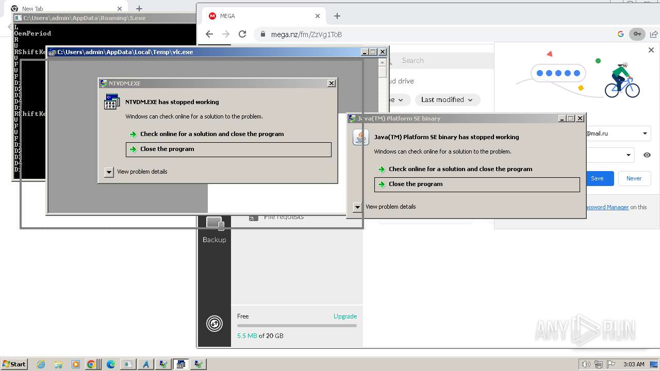The image size is (660, 371).
Task: Close the program in the Java dialog
Action: (x=477, y=184)
